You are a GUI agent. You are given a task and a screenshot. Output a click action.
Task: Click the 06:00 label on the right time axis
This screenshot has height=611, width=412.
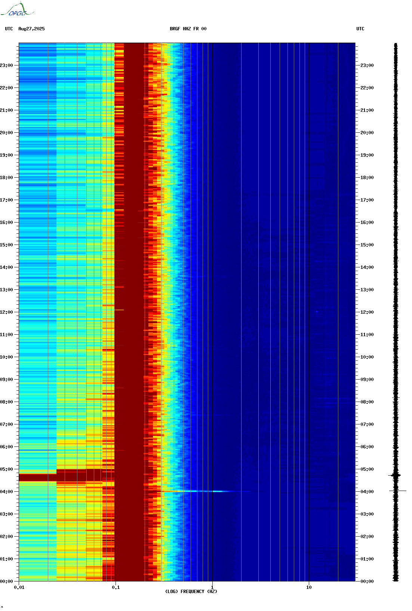[367, 447]
